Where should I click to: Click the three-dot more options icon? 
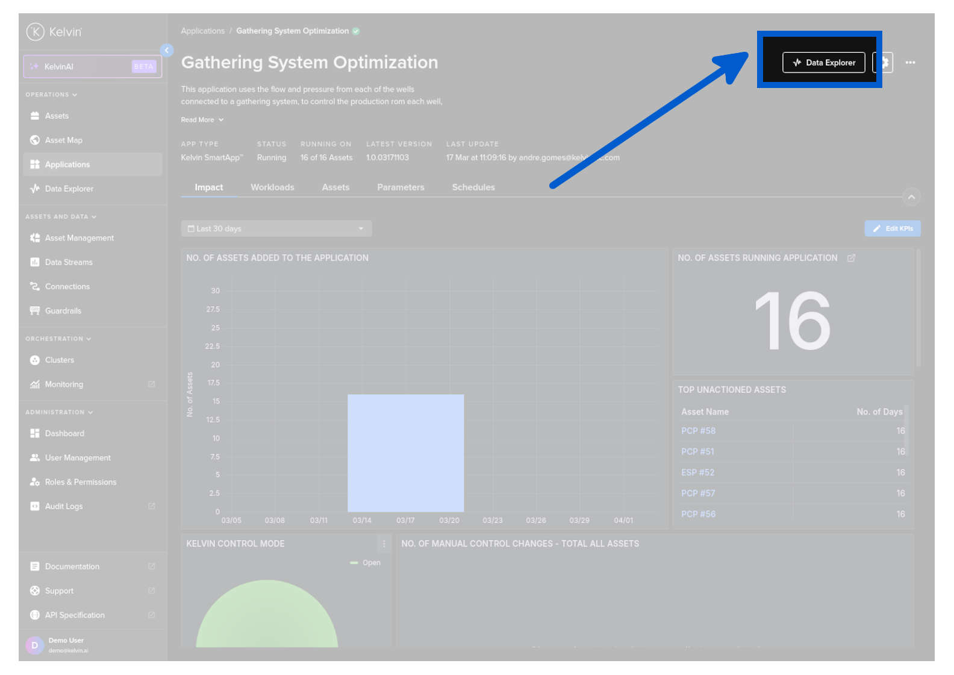pyautogui.click(x=910, y=63)
